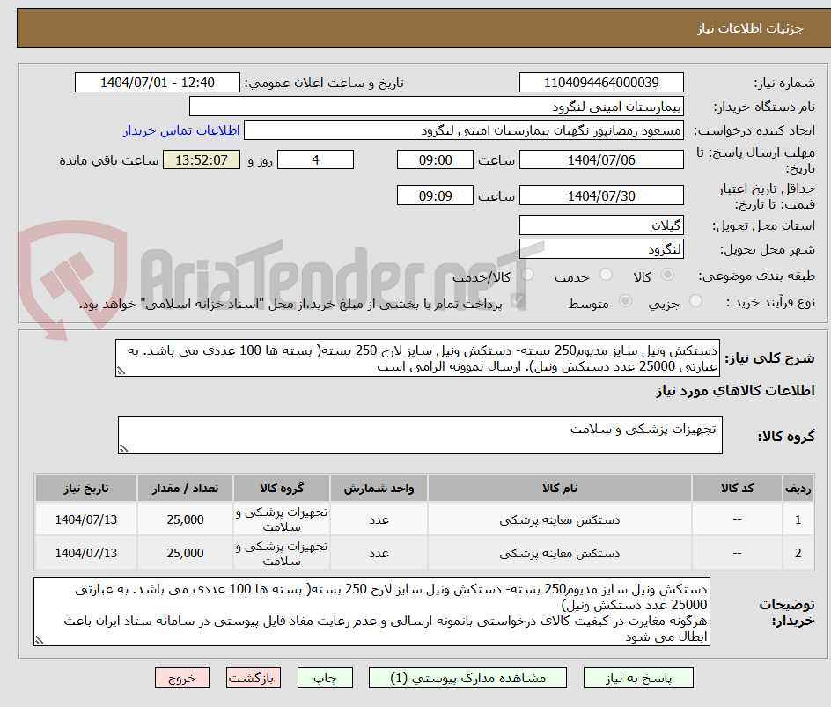This screenshot has width=831, height=707.
Task: Click the خروج button
Action: coord(181,677)
